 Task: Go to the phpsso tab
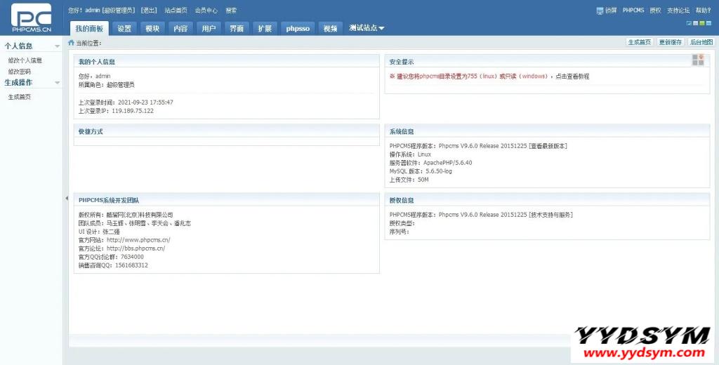click(x=298, y=29)
